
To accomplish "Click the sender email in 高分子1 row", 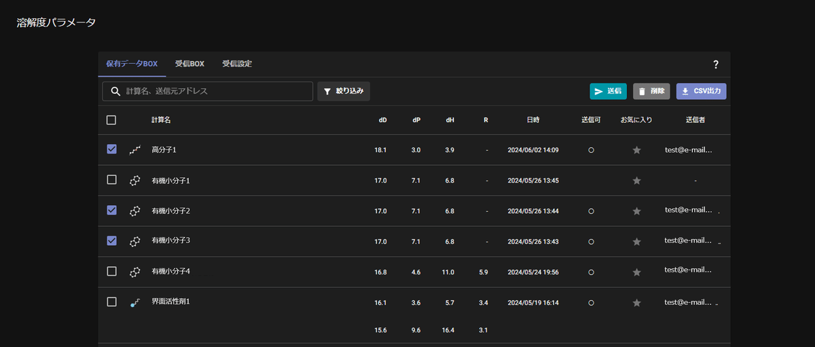I will (x=689, y=149).
